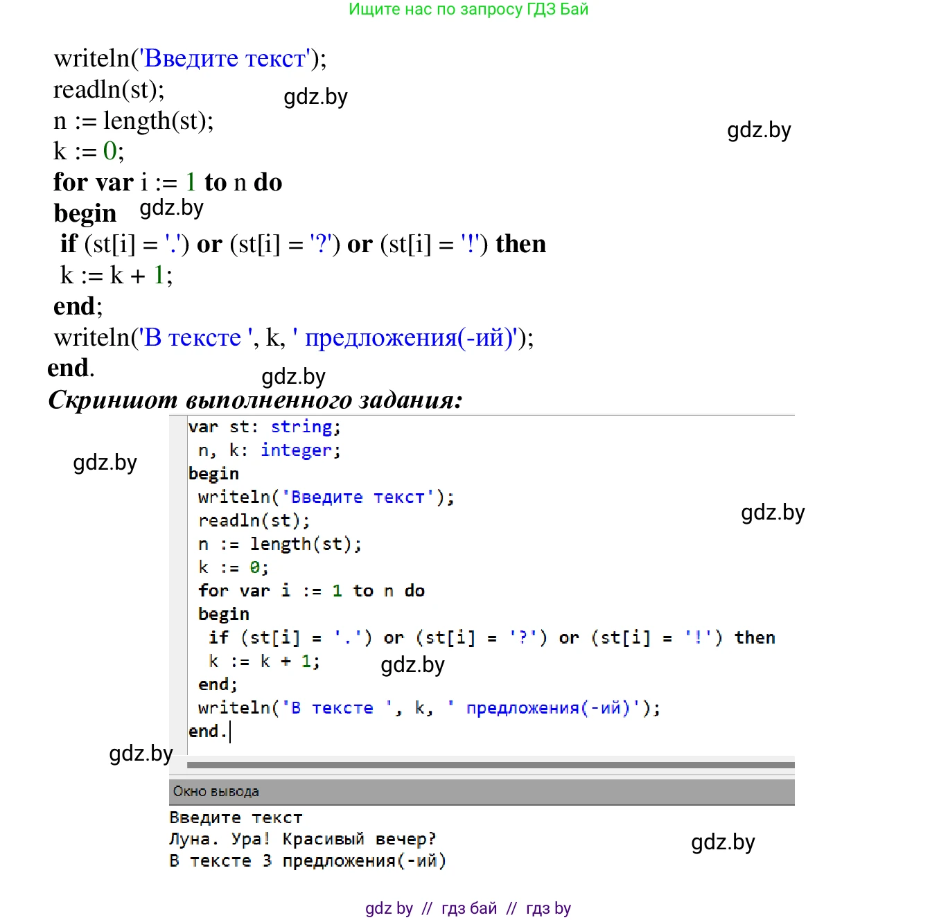Click the "var st: string;" line in the editor

[264, 427]
